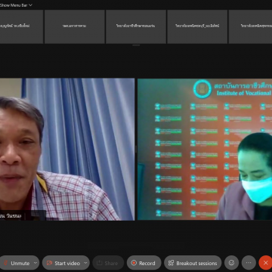Screen dimensions: 272x272
Task: Expand the video options arrow beside Start video
Action: tap(85, 263)
